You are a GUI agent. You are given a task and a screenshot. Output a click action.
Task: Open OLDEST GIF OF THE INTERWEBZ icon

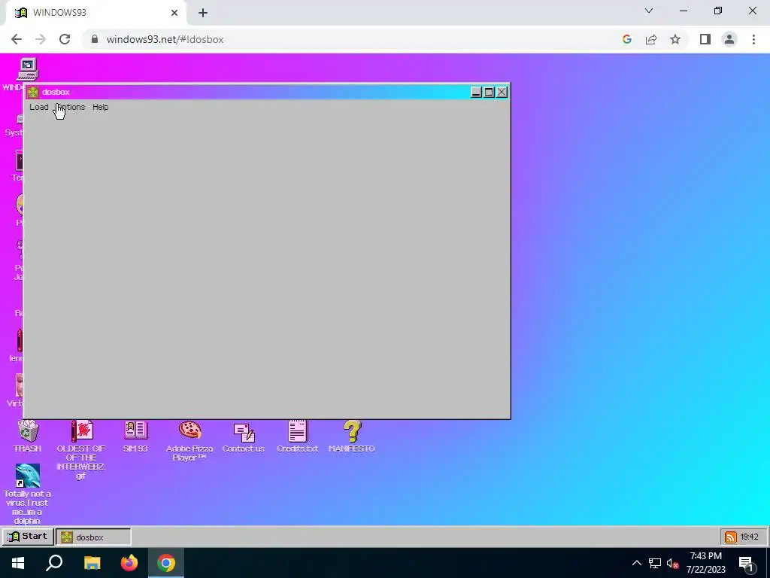(x=81, y=449)
